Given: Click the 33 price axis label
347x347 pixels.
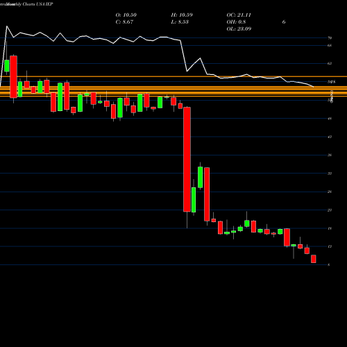Looking at the screenshot, I should click(x=330, y=173).
